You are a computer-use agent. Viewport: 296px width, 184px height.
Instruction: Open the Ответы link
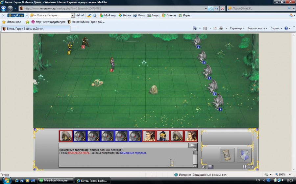tap(169, 15)
